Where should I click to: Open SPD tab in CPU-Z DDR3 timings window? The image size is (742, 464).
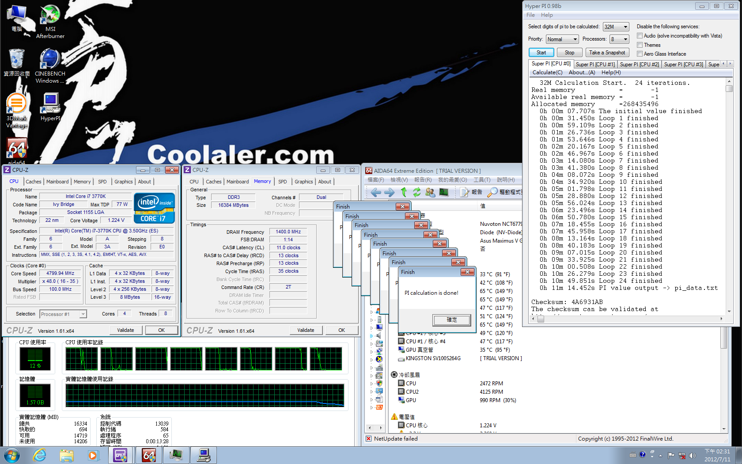[282, 182]
